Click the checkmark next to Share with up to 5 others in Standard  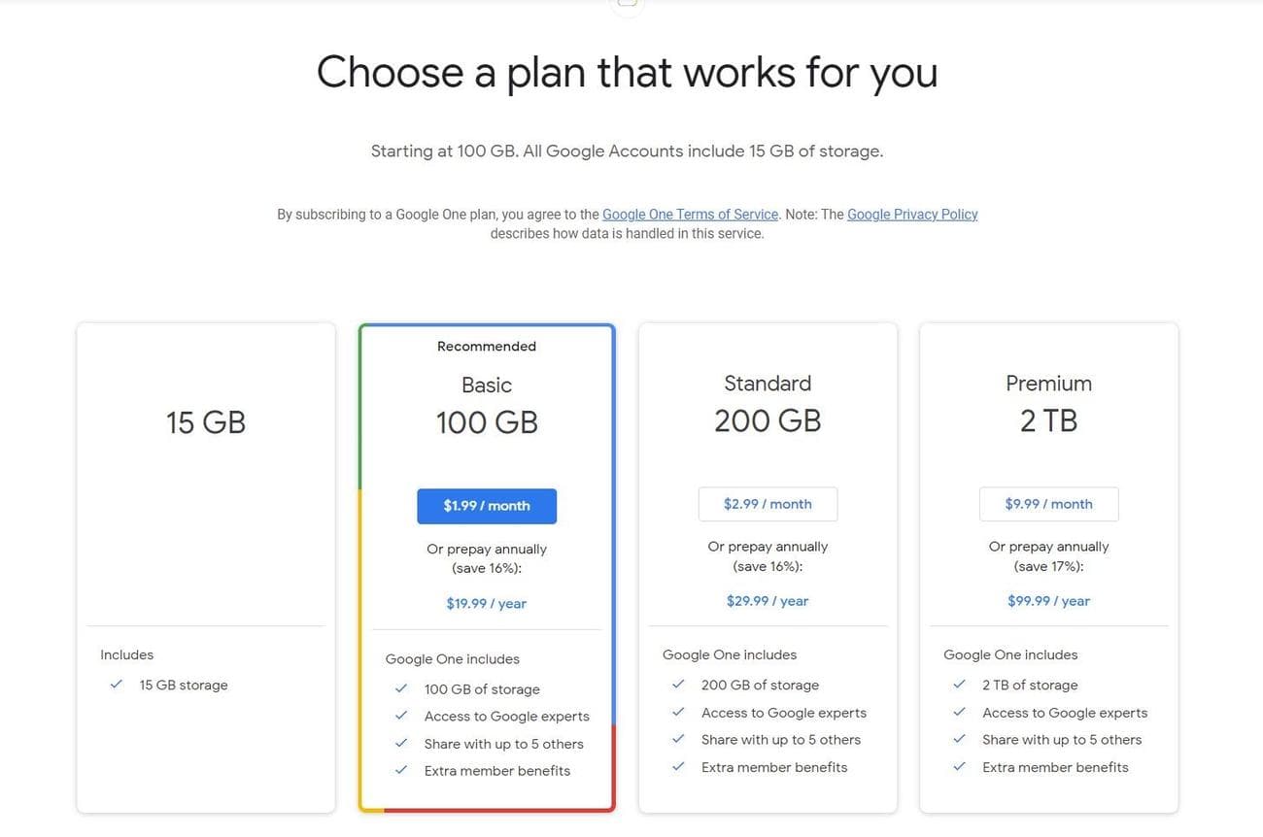678,739
